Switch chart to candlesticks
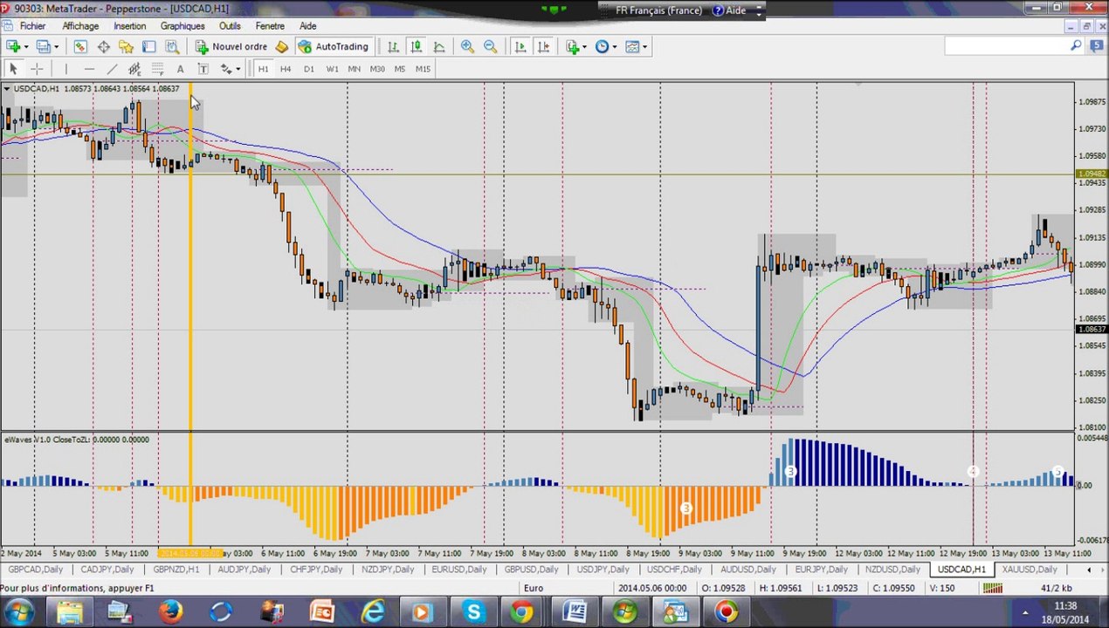This screenshot has height=628, width=1109. (417, 46)
